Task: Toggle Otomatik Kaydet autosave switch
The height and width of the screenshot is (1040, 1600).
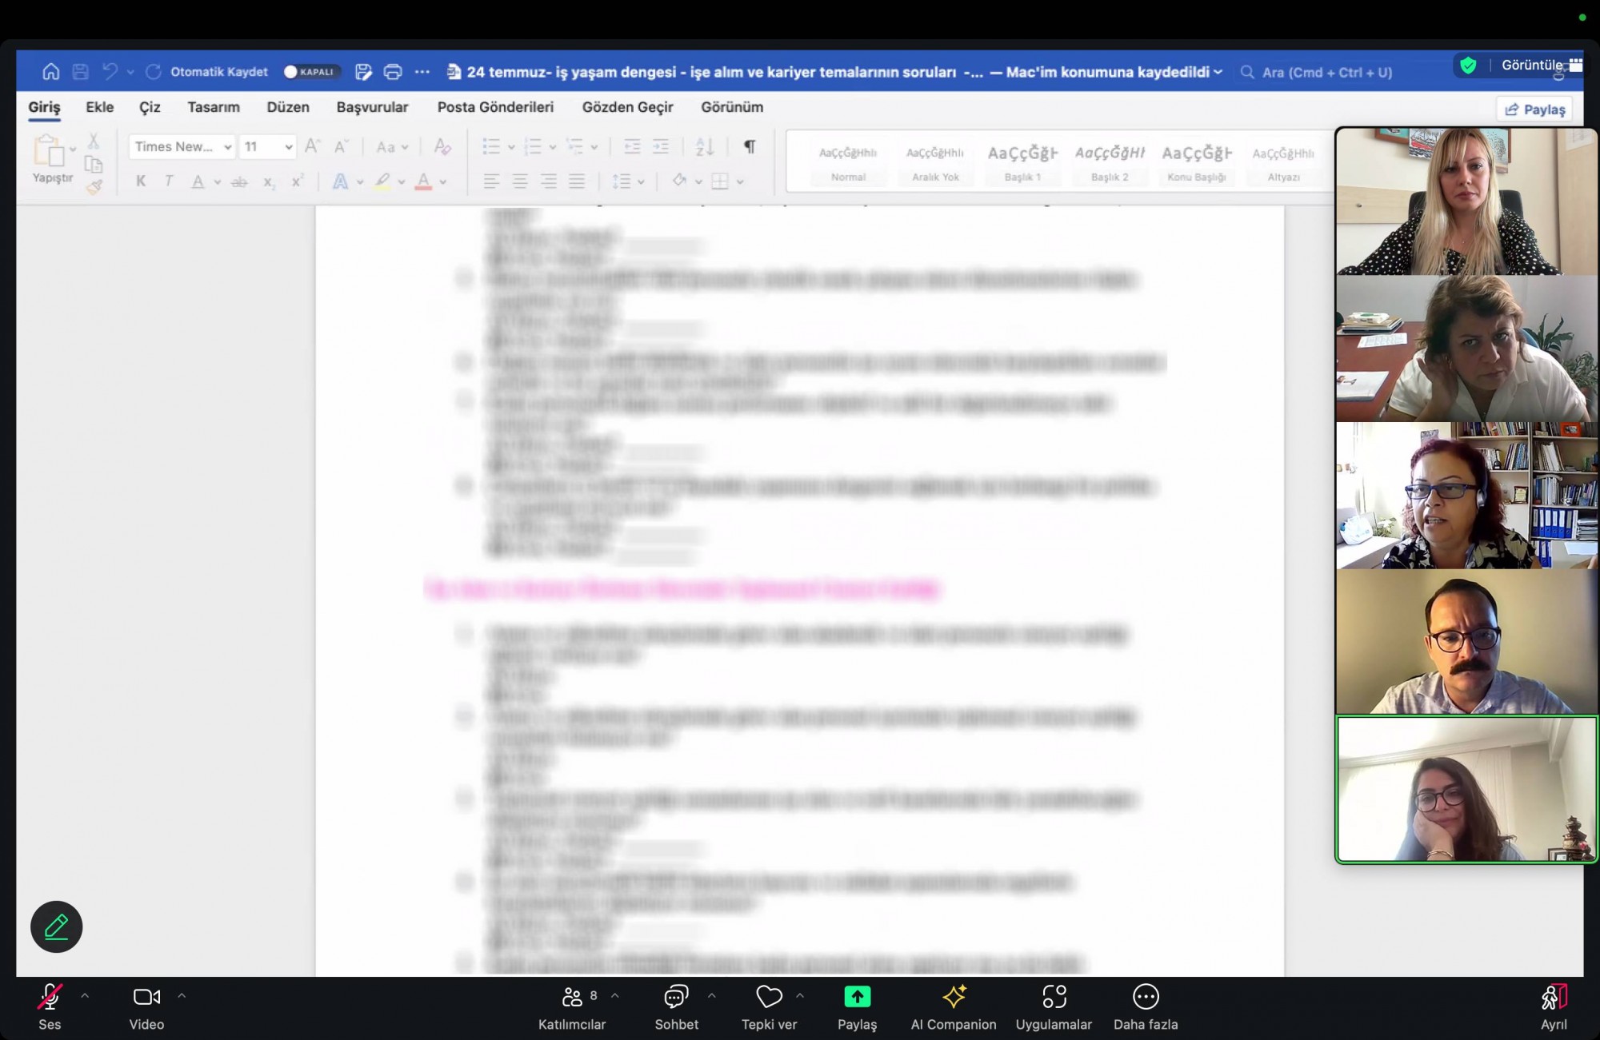Action: (312, 72)
